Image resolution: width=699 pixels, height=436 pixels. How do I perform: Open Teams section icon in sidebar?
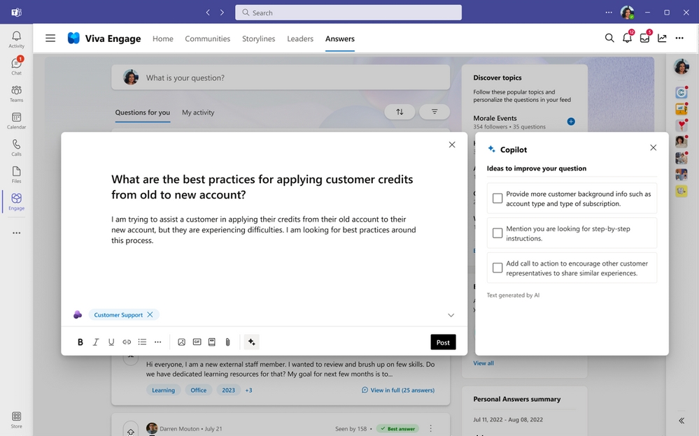coord(17,93)
